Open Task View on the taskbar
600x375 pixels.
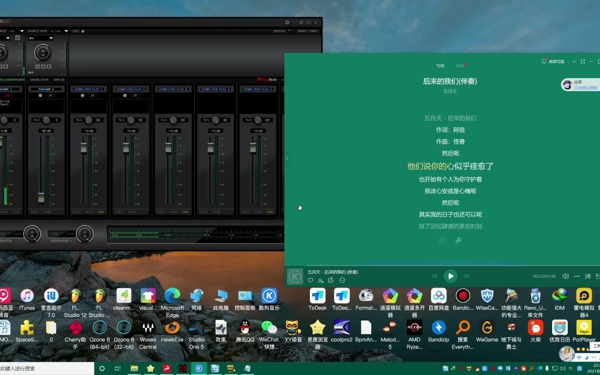[118, 369]
